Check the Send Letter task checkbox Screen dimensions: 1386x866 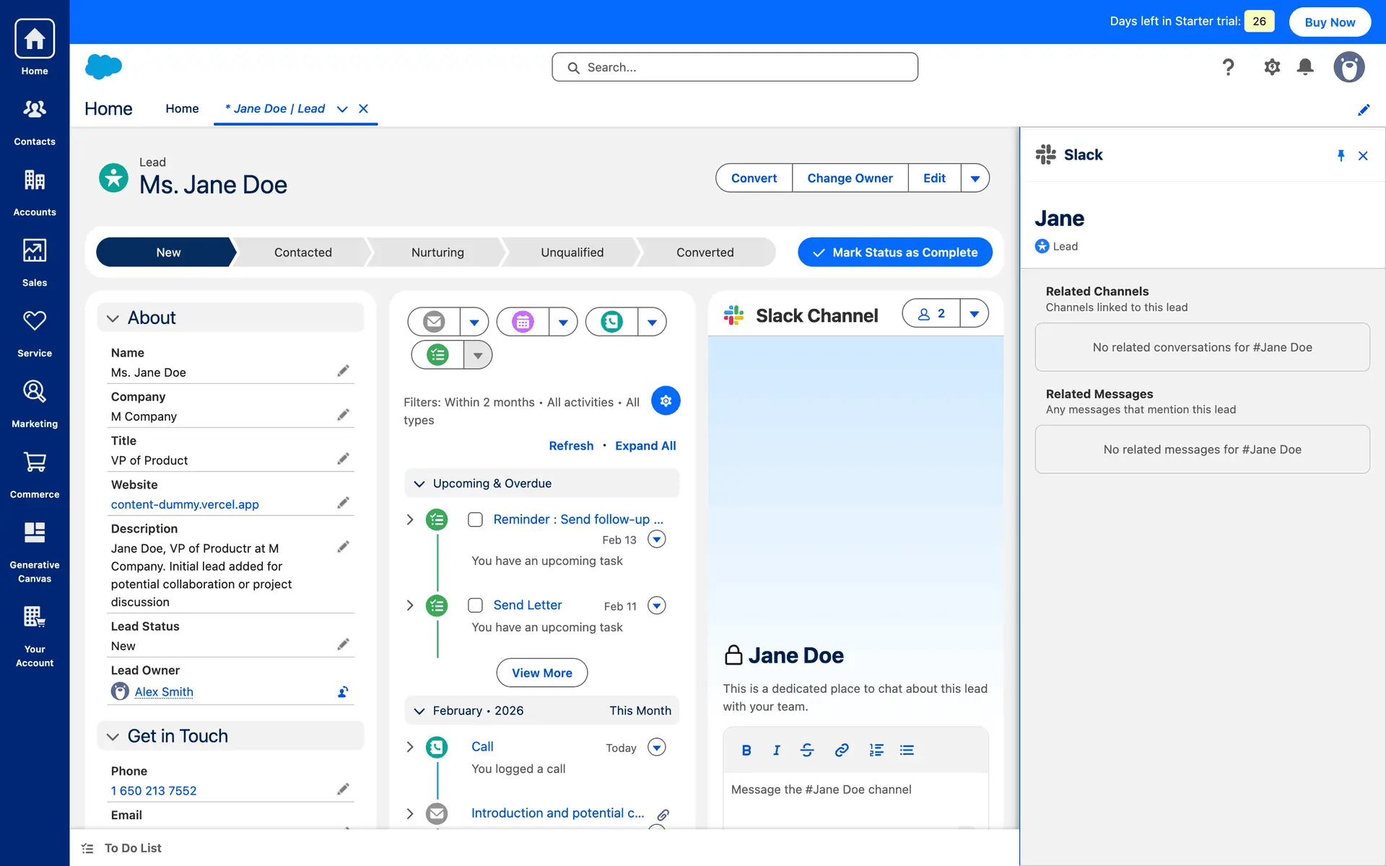(475, 605)
